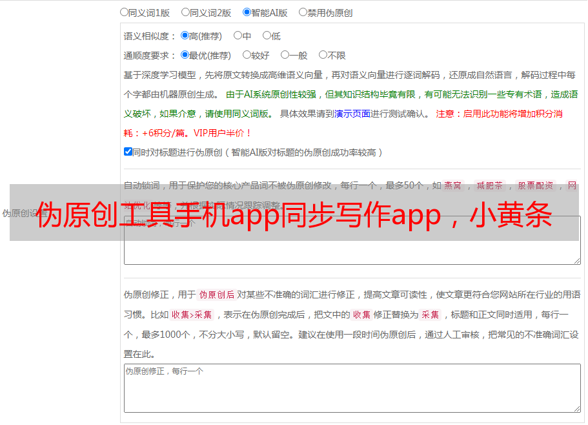Screen dimensions: 588x425
Task: Set 语义相似度 to 中
Action: (x=238, y=36)
